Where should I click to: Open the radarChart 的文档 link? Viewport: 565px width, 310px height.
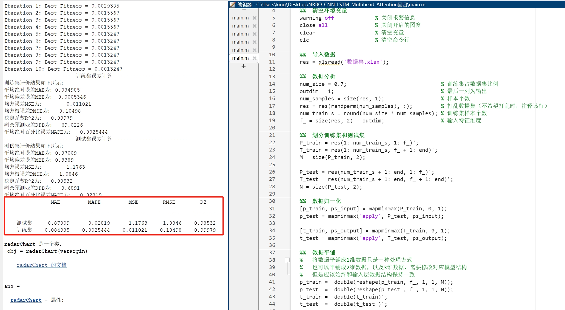[42, 265]
